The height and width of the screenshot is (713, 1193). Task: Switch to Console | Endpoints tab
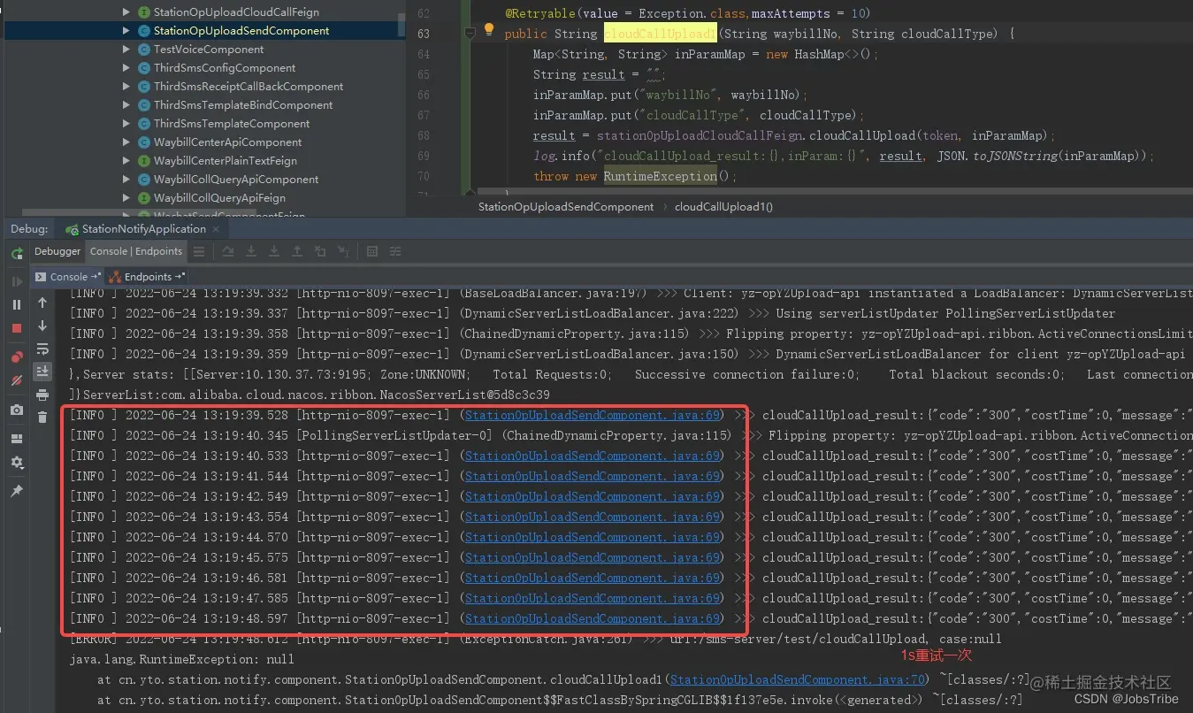coord(136,251)
